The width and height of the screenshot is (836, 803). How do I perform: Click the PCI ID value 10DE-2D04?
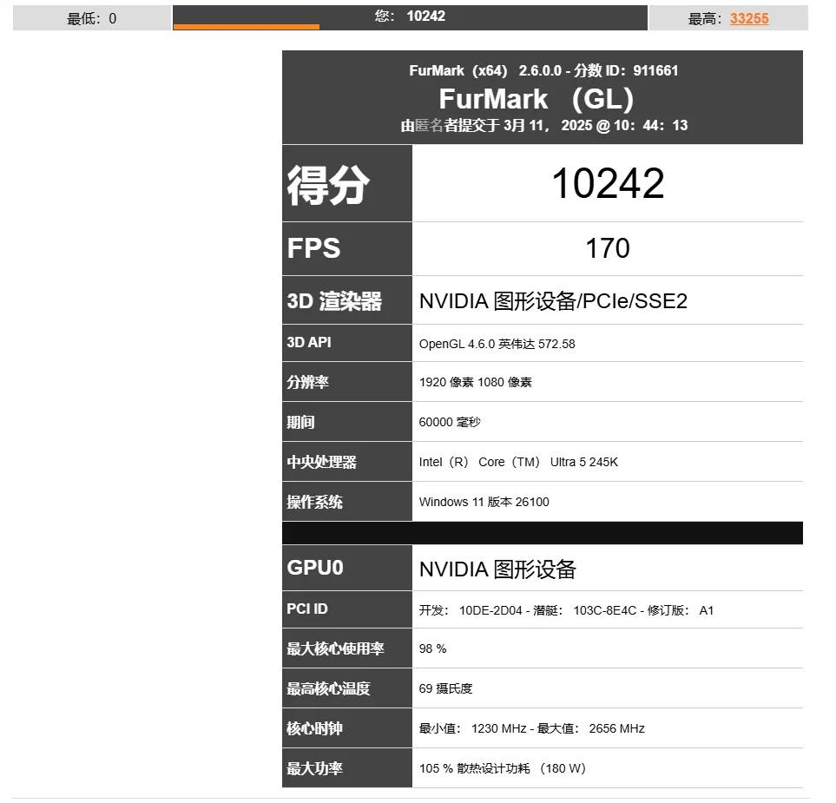(x=490, y=610)
